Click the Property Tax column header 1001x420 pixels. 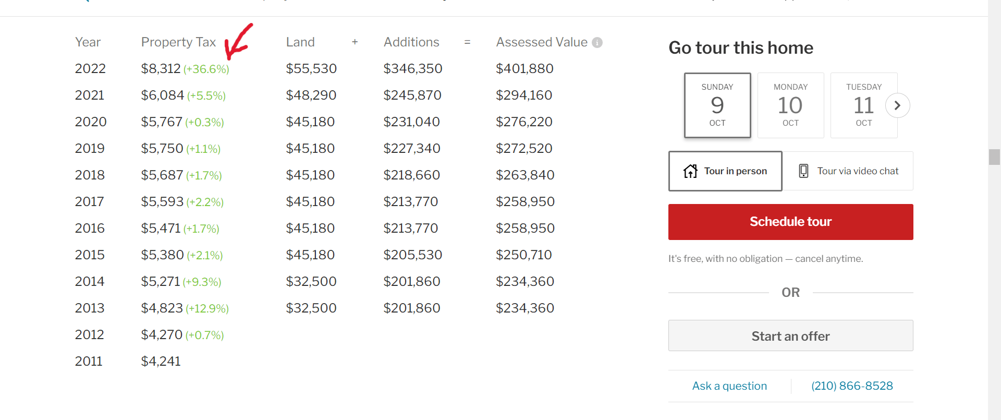click(178, 42)
